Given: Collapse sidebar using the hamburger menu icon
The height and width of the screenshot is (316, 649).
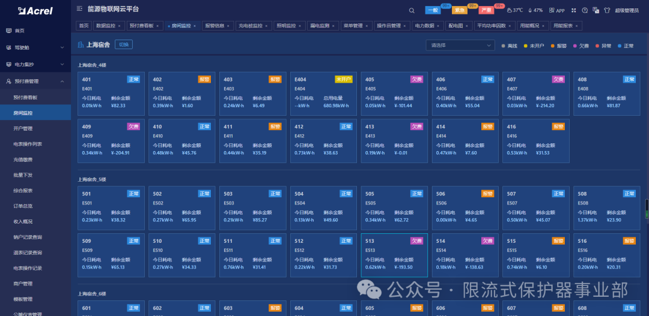Looking at the screenshot, I should (x=80, y=9).
